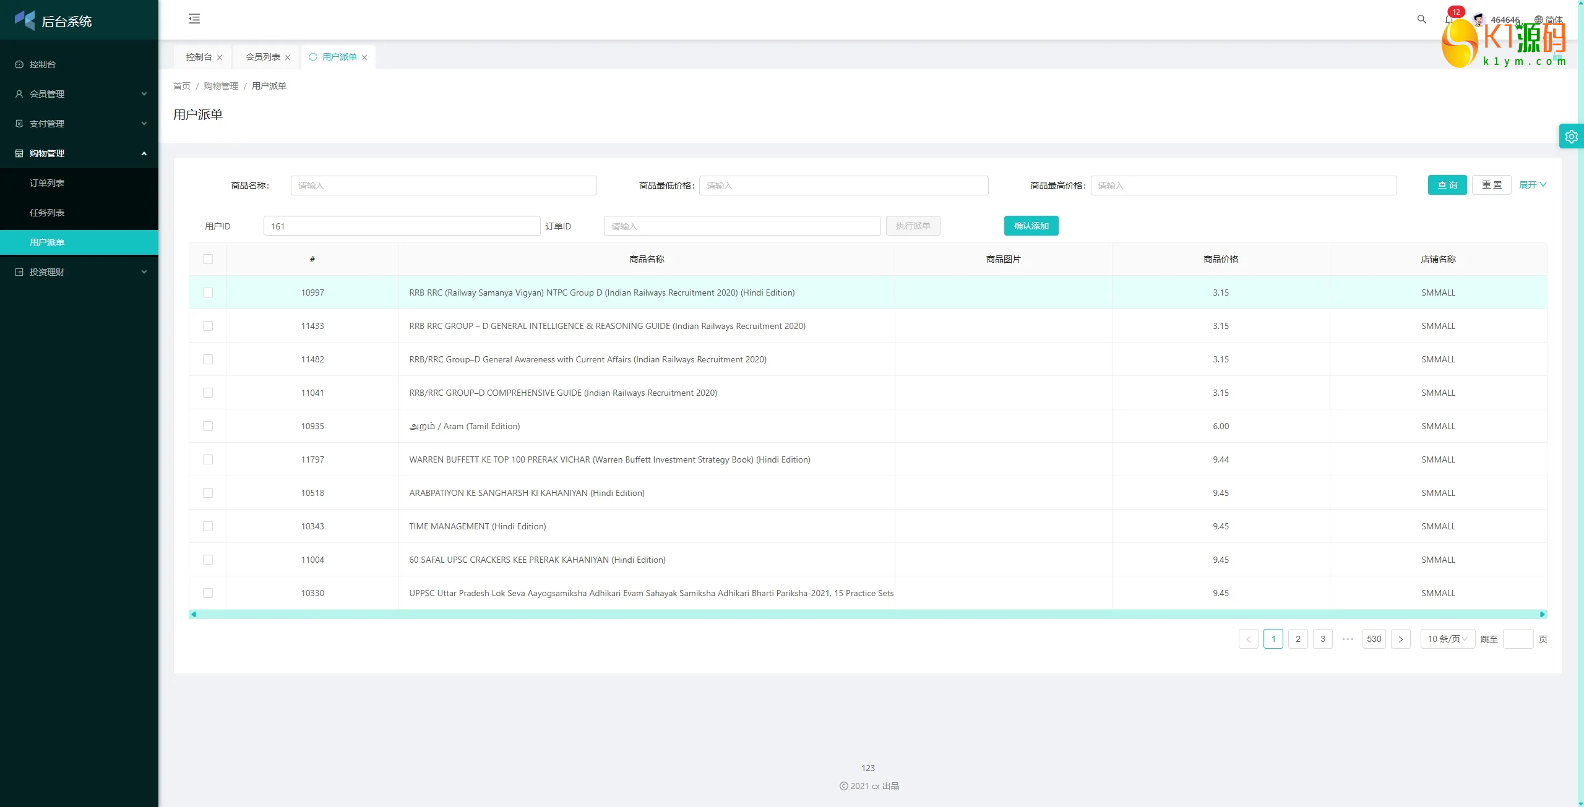Click the 查询 search button
The width and height of the screenshot is (1584, 807).
pyautogui.click(x=1447, y=185)
